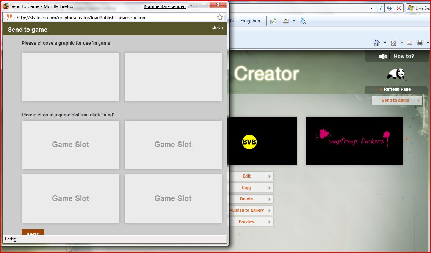Click the red X stop-loading icon
The height and width of the screenshot is (253, 431).
pyautogui.click(x=398, y=8)
